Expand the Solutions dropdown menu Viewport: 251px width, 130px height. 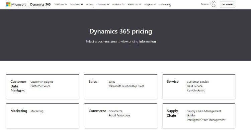(77, 5)
